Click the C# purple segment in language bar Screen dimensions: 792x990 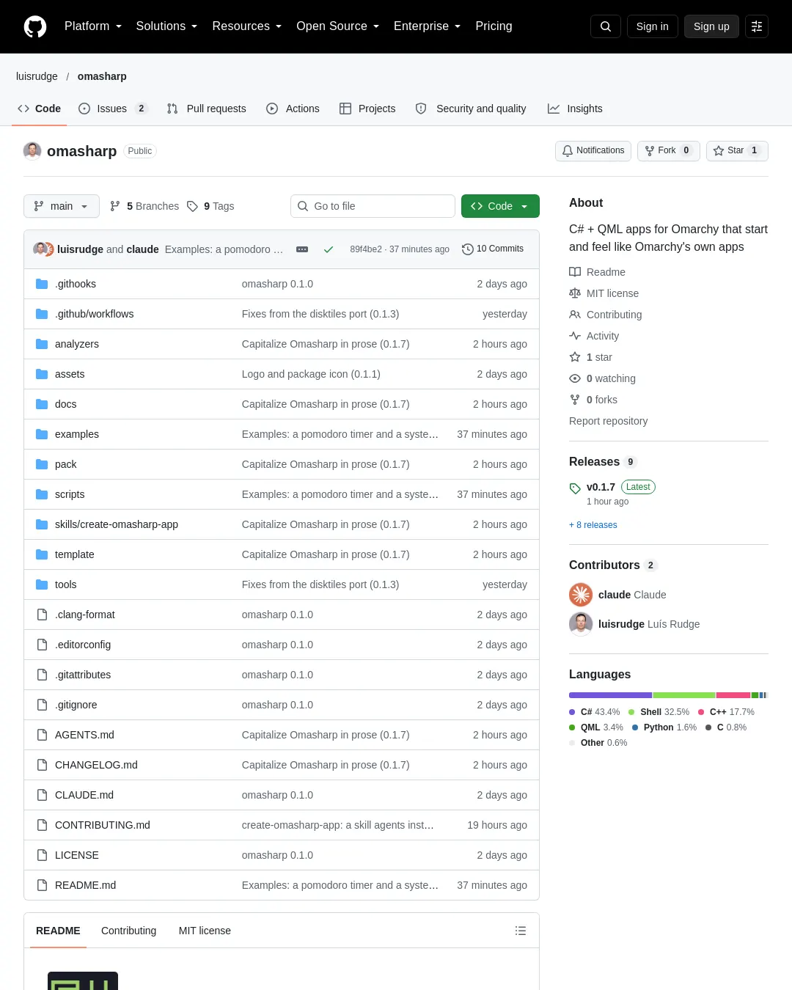pyautogui.click(x=610, y=695)
